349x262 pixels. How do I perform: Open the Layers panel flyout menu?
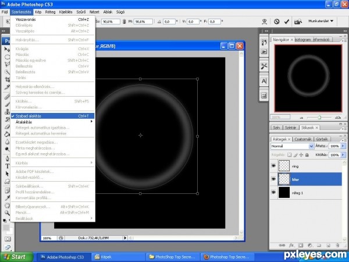click(345, 140)
